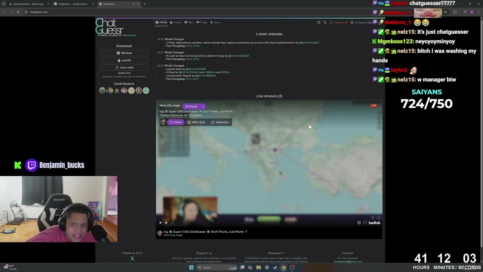This screenshot has width=483, height=272.
Task: Reload the page
Action: coord(18,12)
